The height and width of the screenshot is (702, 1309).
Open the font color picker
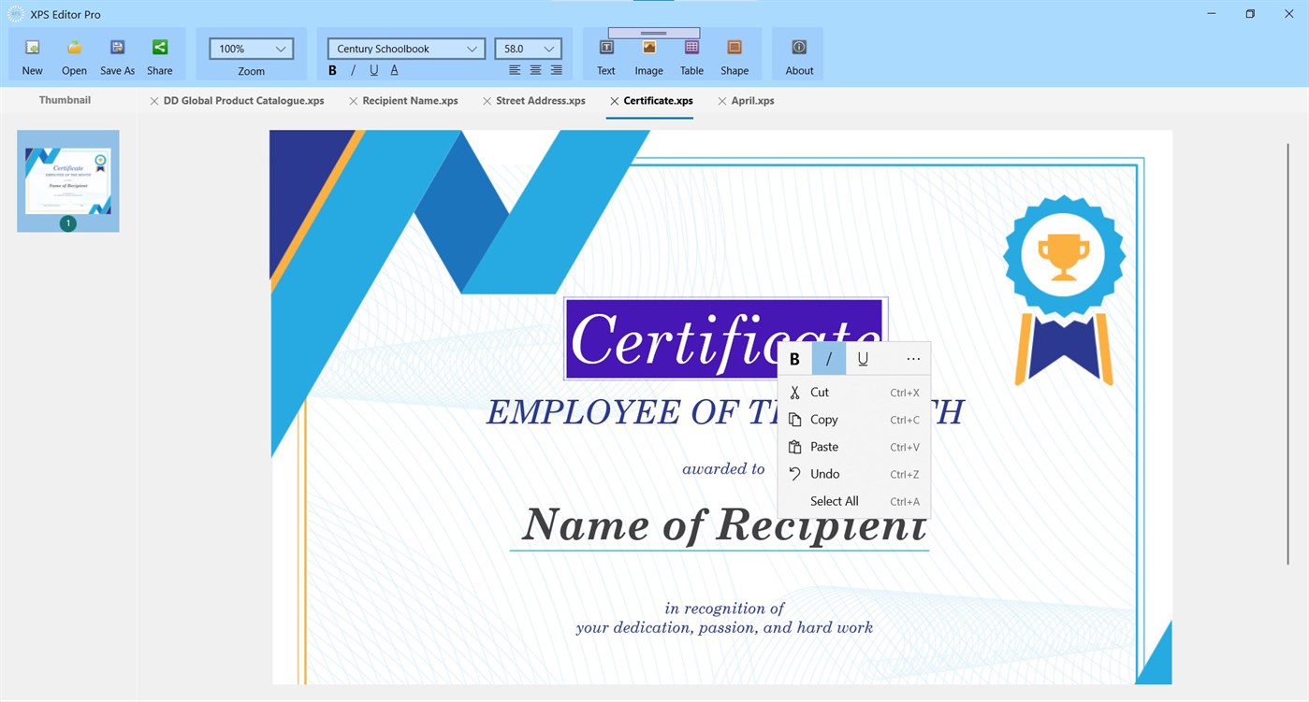click(394, 70)
